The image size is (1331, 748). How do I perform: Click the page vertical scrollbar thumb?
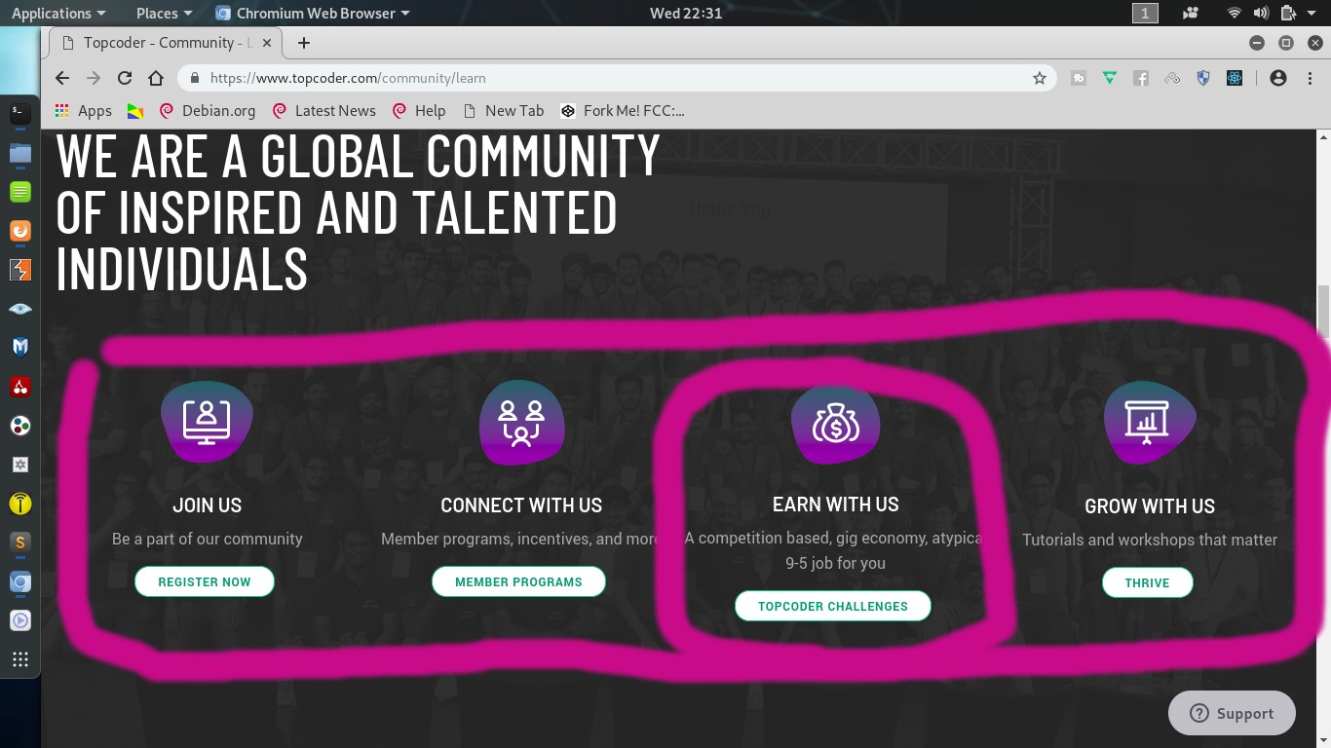tap(1323, 310)
